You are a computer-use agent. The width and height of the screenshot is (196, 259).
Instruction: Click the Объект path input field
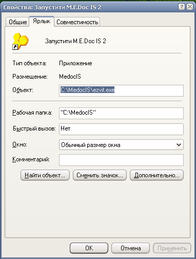click(x=121, y=90)
